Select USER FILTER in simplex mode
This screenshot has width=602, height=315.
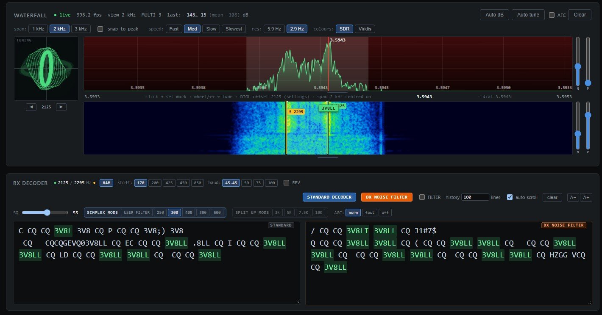coord(137,213)
